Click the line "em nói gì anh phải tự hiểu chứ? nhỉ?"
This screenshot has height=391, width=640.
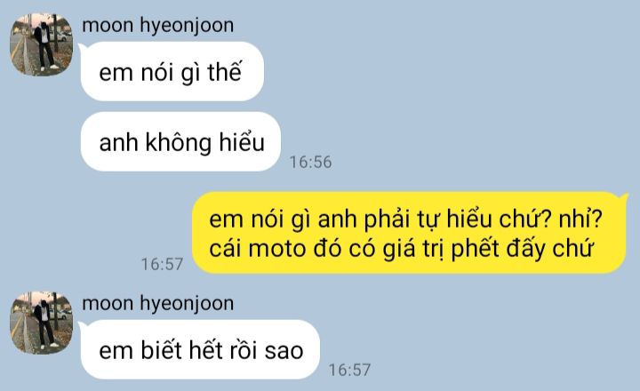405,219
